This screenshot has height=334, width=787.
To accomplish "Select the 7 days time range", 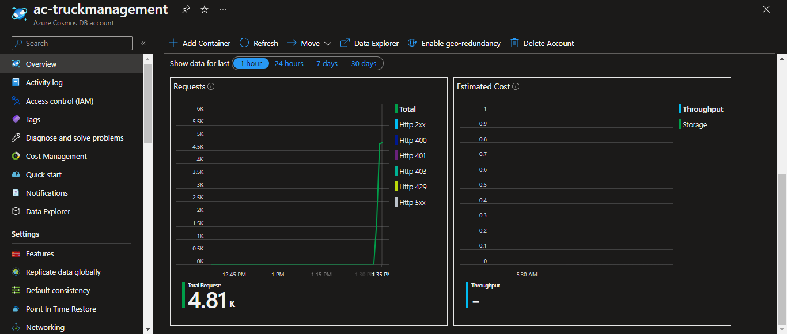I will pos(327,63).
